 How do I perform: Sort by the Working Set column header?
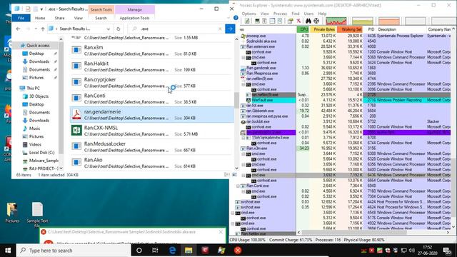(350, 29)
